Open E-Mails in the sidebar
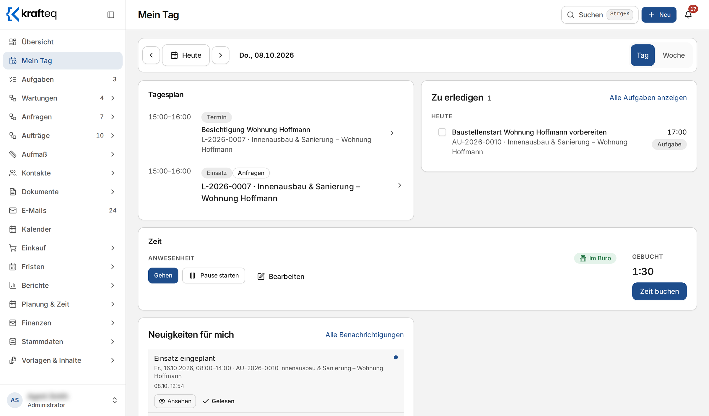Image resolution: width=709 pixels, height=416 pixels. (x=63, y=211)
